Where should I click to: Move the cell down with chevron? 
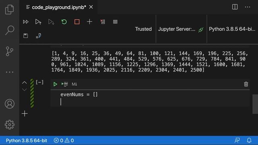point(24,90)
